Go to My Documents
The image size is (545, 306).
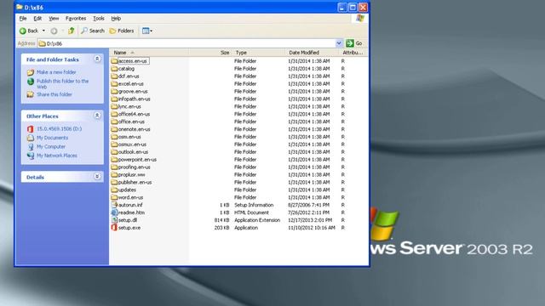(x=52, y=138)
